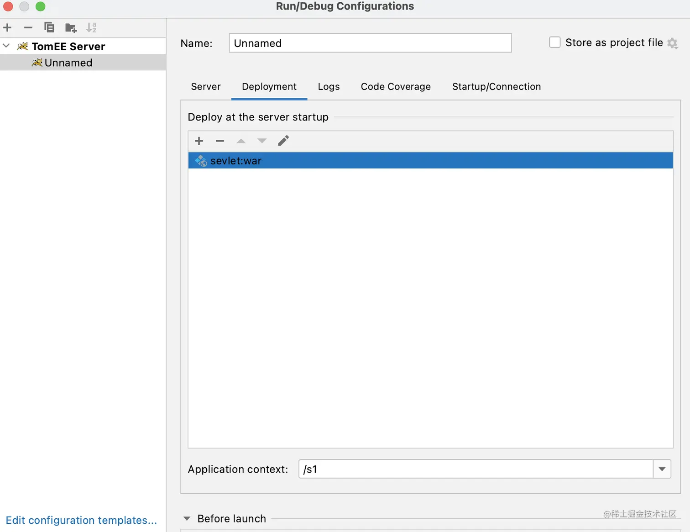This screenshot has width=690, height=532.
Task: Open project file storage settings gear
Action: 673,43
